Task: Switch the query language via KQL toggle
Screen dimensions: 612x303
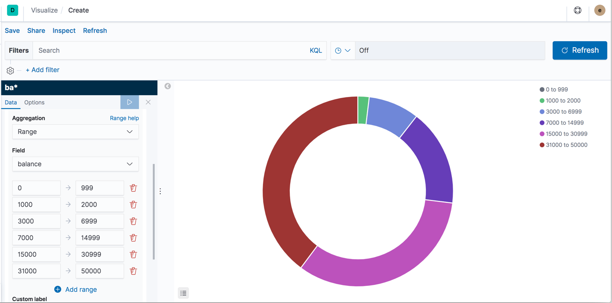Action: point(316,50)
